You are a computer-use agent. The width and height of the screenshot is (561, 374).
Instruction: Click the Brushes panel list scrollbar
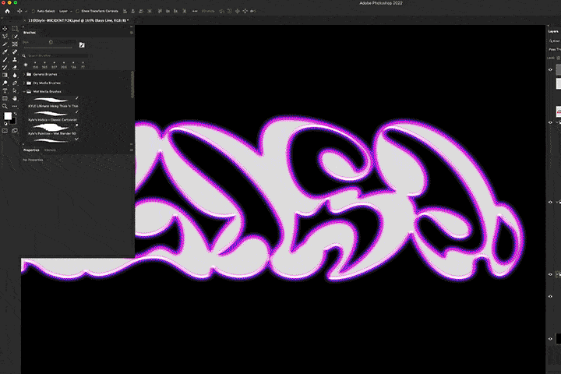tap(132, 84)
